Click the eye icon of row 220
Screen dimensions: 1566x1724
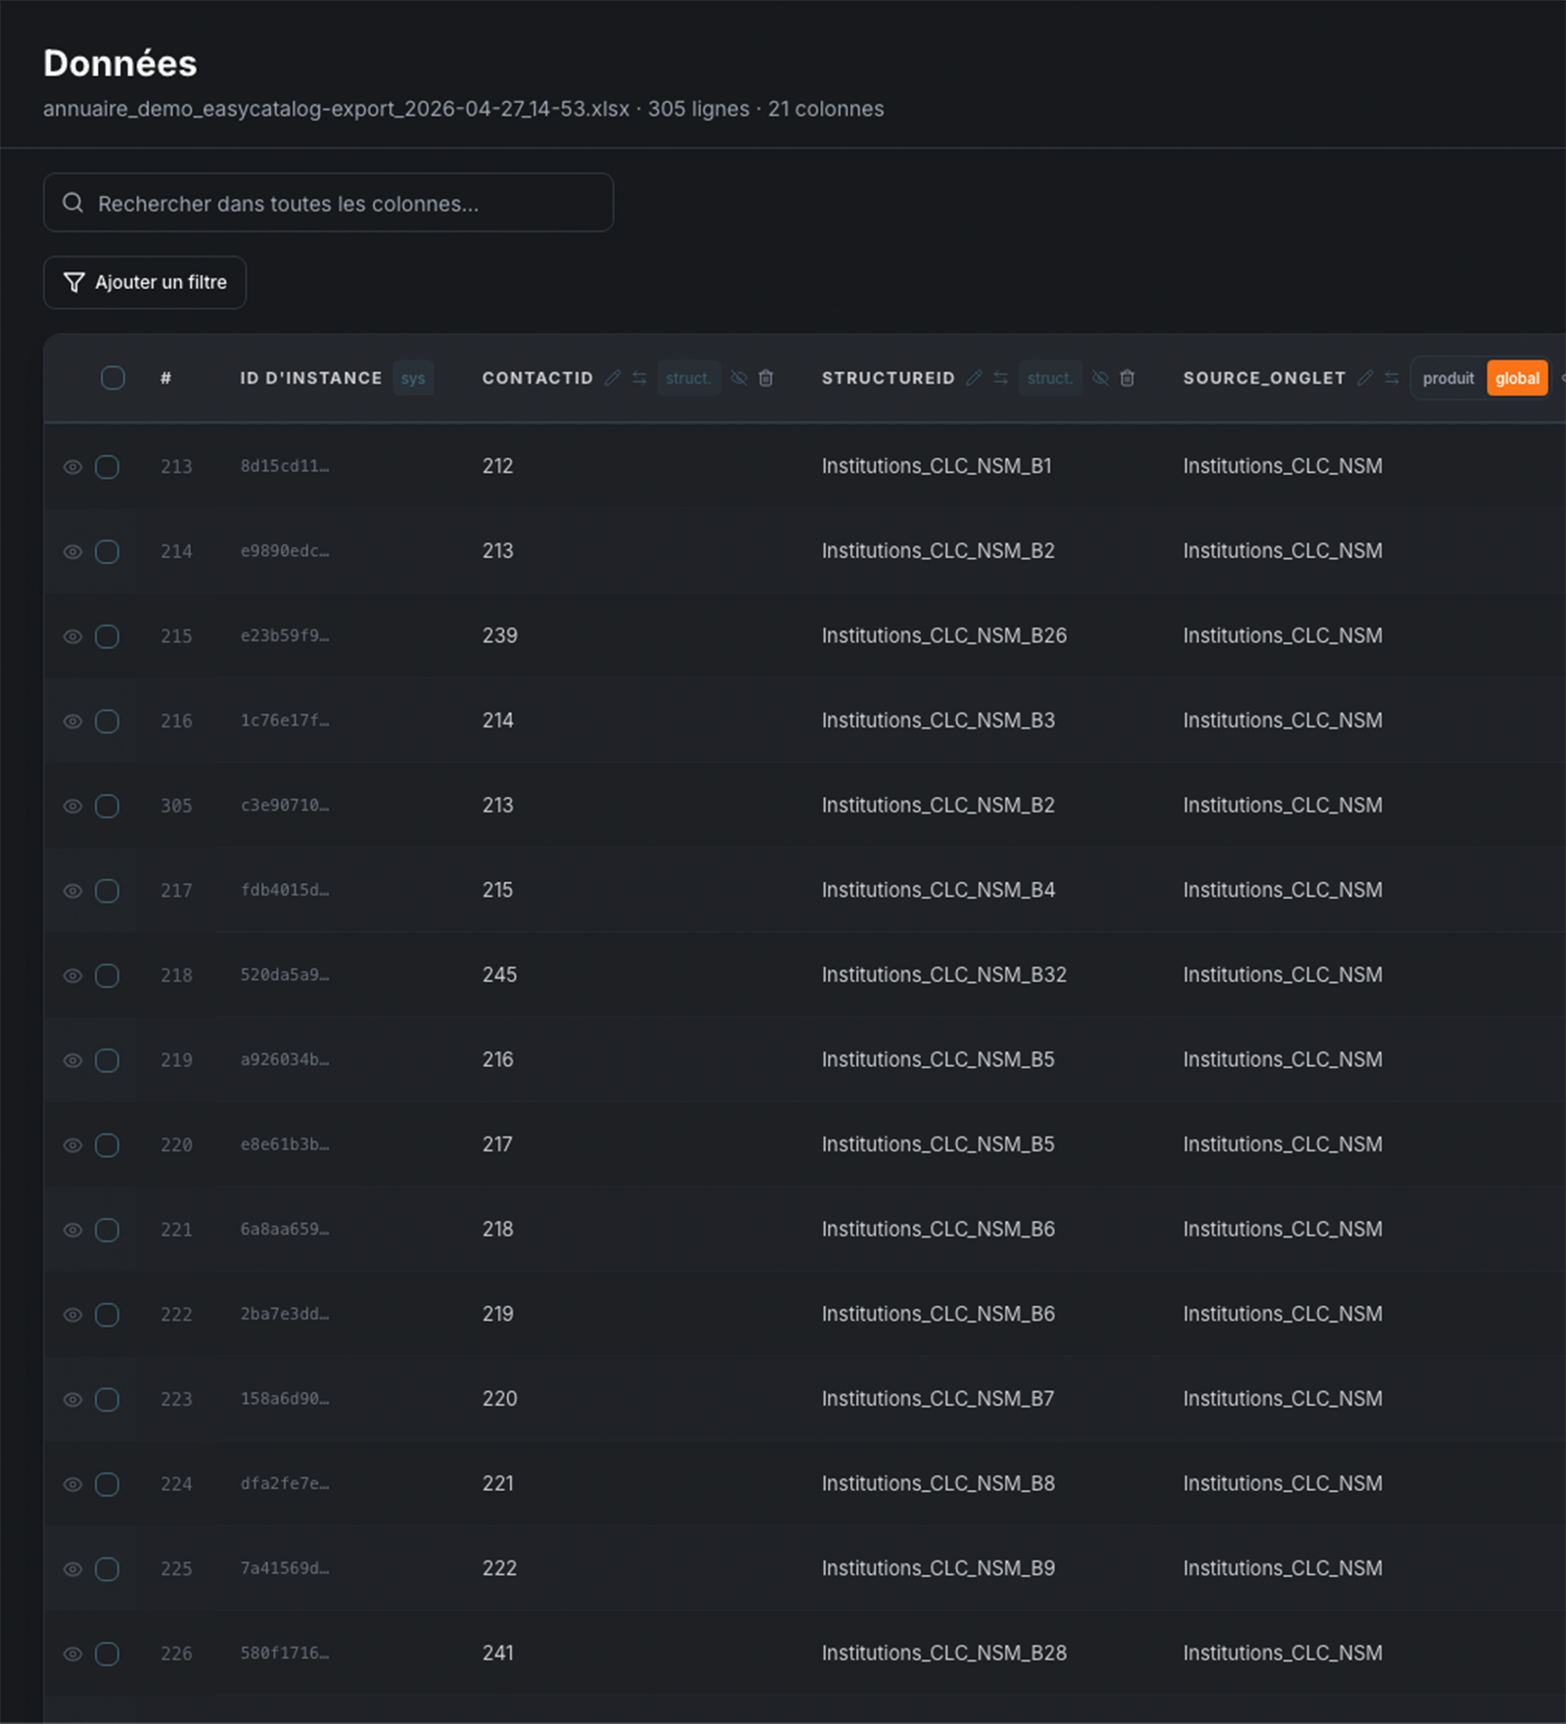72,1145
